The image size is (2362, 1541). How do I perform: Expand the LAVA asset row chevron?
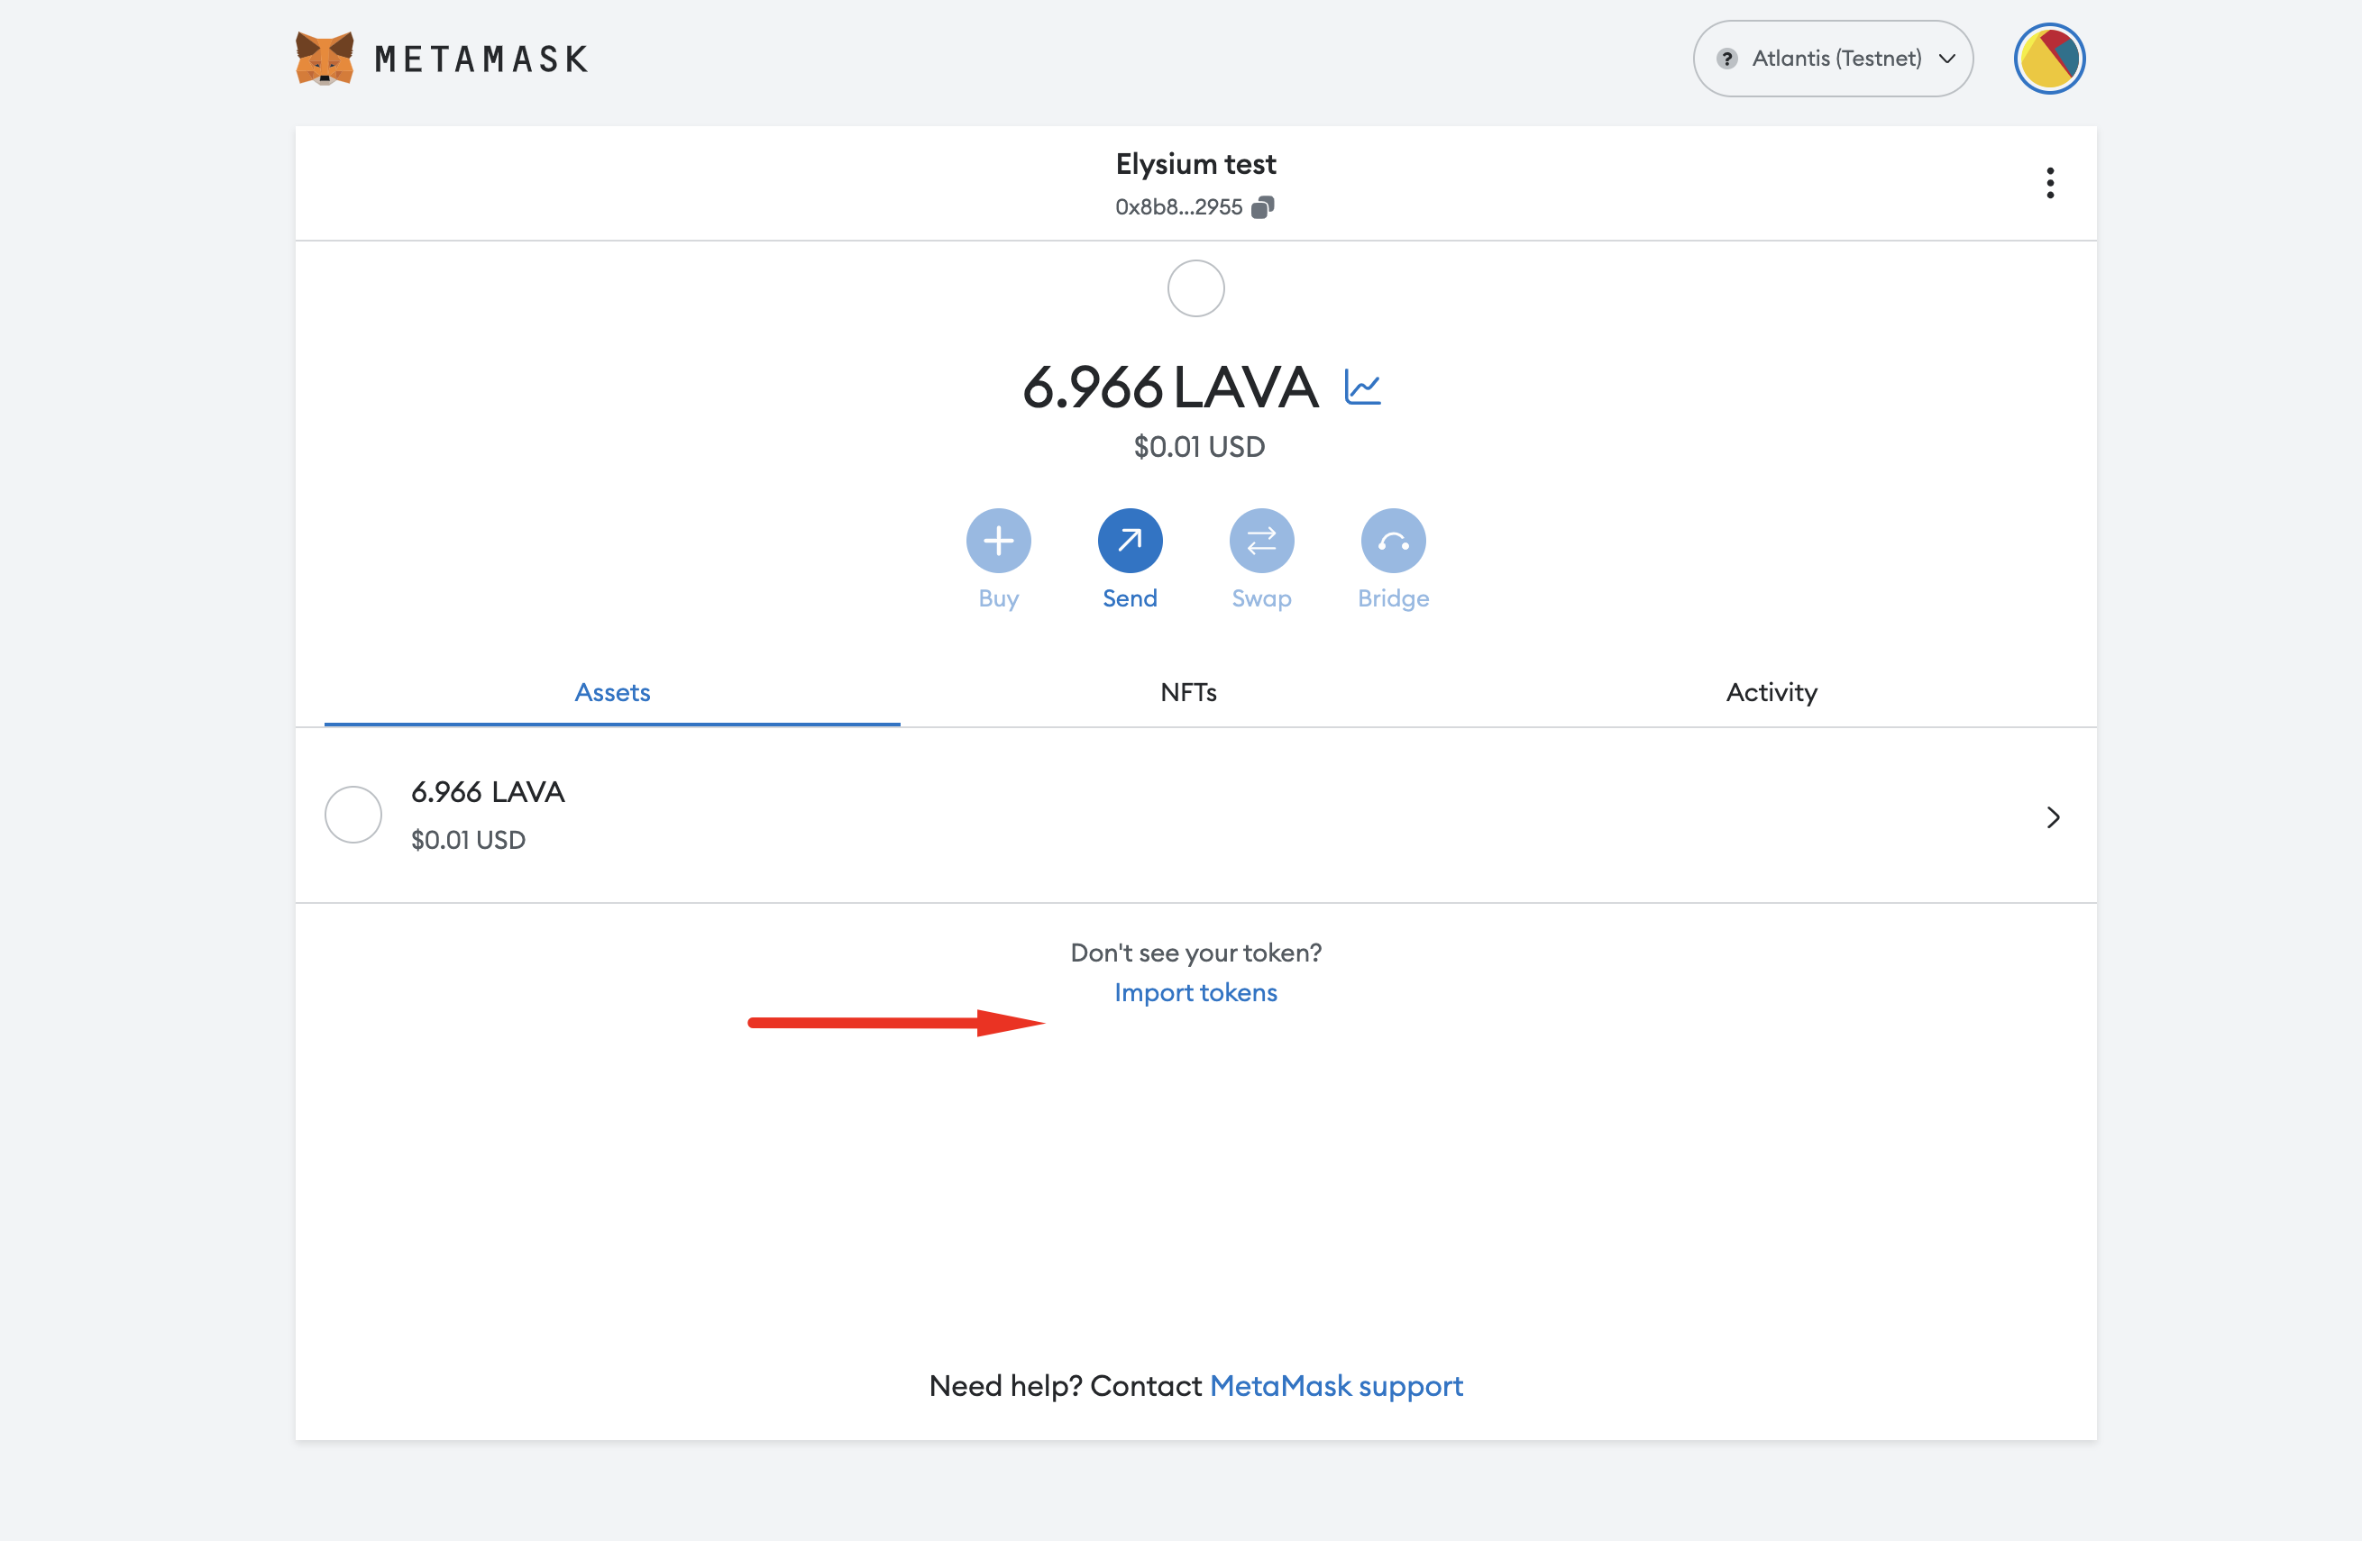(2053, 816)
